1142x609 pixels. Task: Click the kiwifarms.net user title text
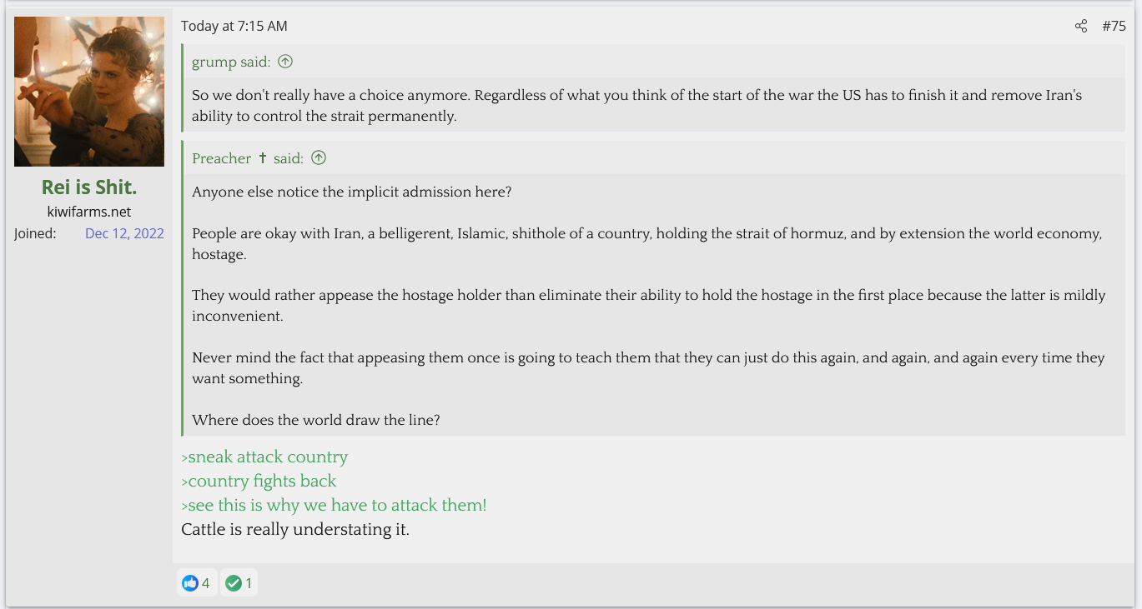(89, 212)
